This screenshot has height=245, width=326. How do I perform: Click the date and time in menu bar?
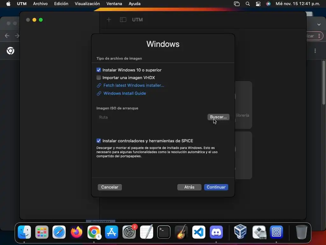tap(298, 4)
